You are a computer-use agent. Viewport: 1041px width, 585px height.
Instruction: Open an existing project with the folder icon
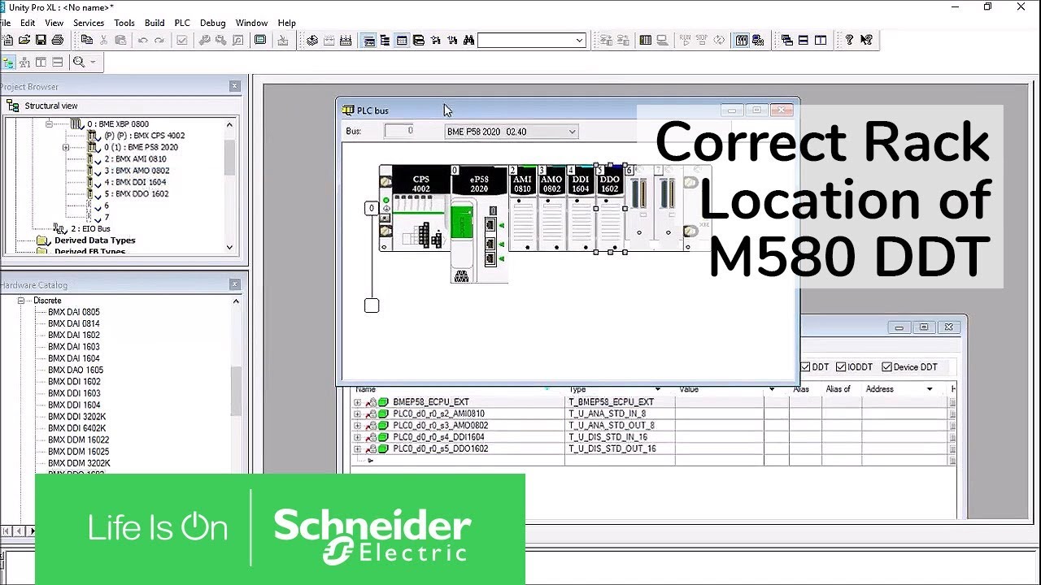point(24,40)
